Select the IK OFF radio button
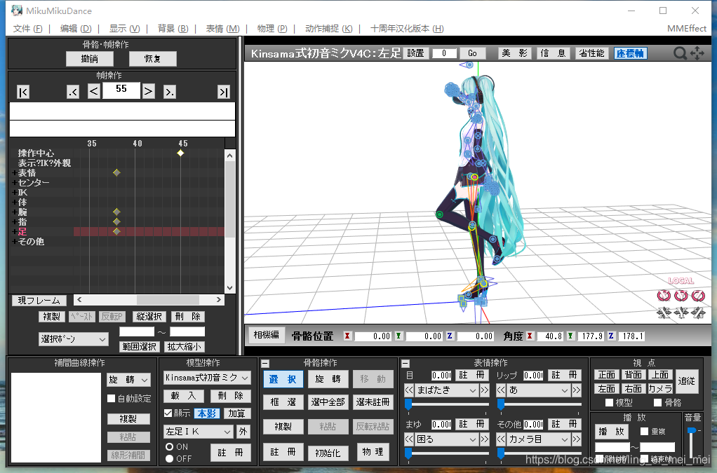This screenshot has height=473, width=717. pos(170,458)
